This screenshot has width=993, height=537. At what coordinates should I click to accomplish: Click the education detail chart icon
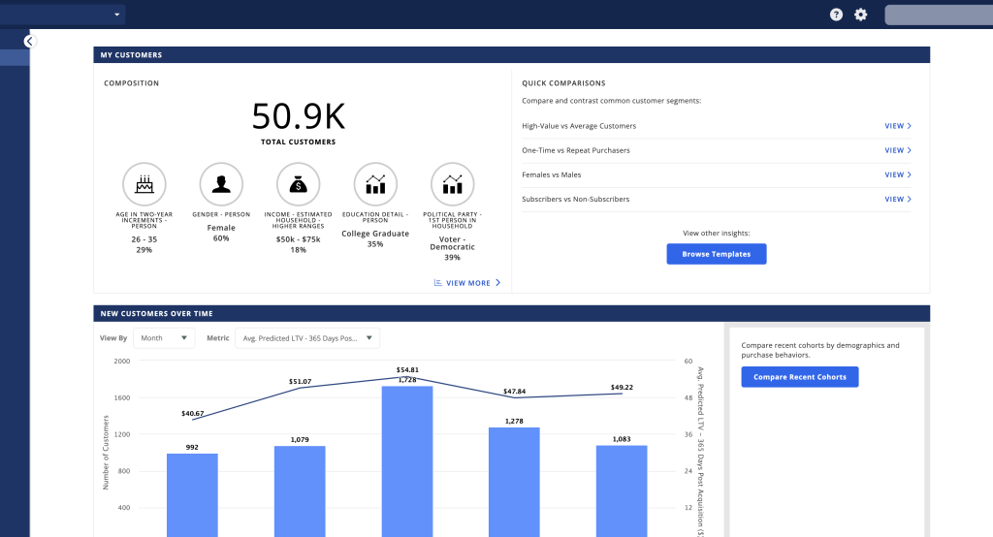pyautogui.click(x=375, y=183)
